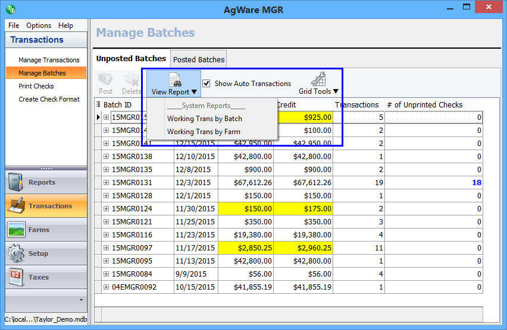Screen dimensions: 507x330
Task: Select the Farms navigation icon
Action: (17, 230)
